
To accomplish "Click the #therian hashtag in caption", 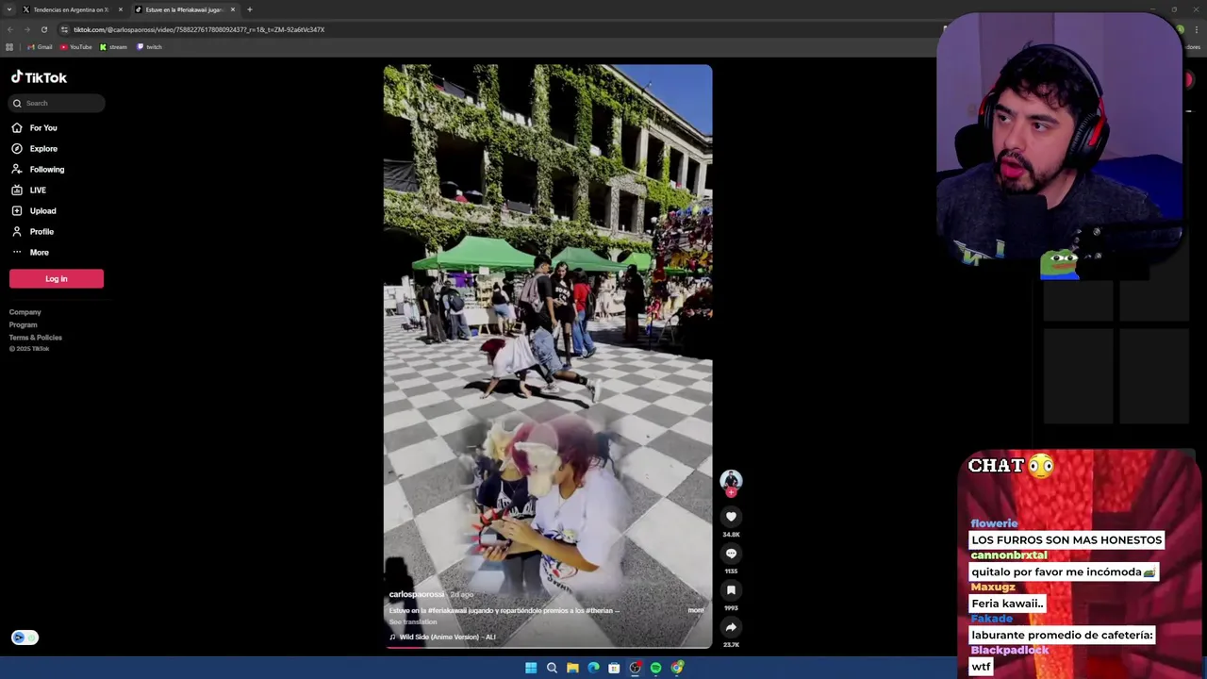I will point(599,610).
